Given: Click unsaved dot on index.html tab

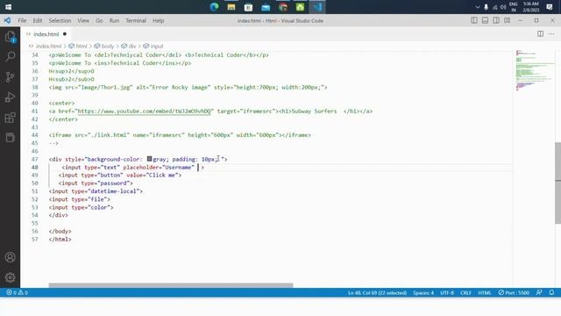Looking at the screenshot, I should 65,34.
